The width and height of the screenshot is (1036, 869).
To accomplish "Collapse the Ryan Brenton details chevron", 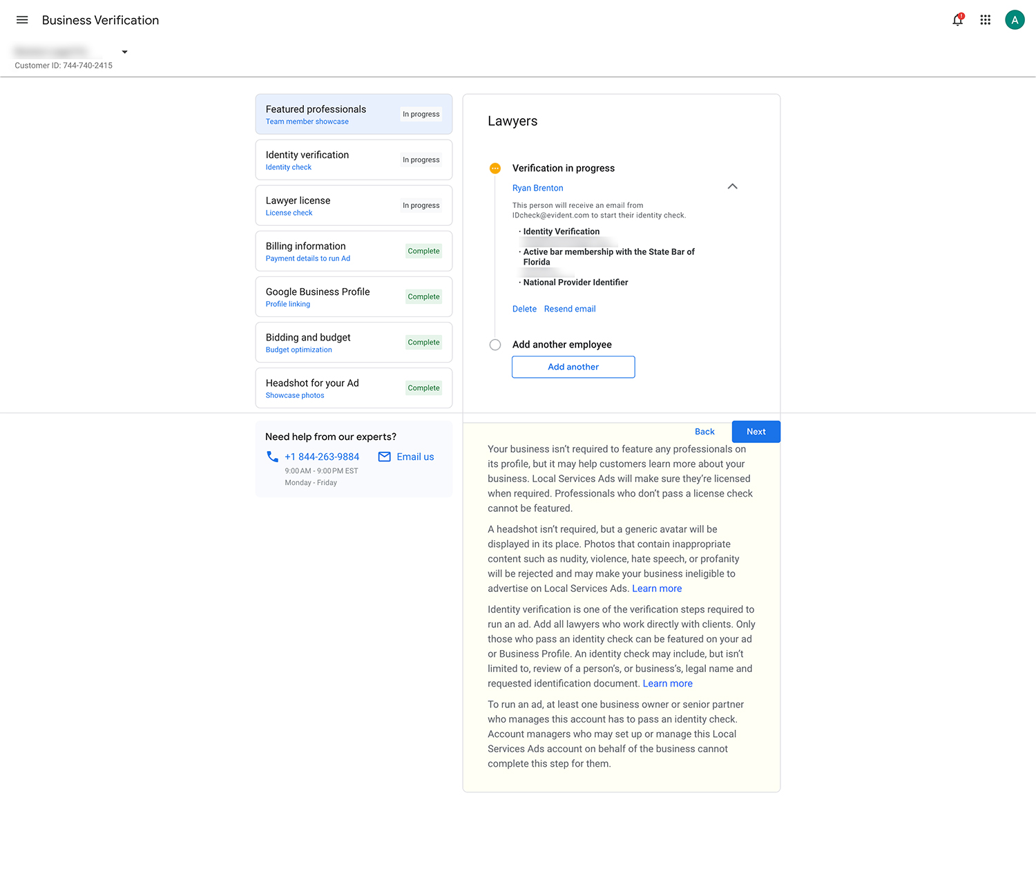I will pos(732,187).
